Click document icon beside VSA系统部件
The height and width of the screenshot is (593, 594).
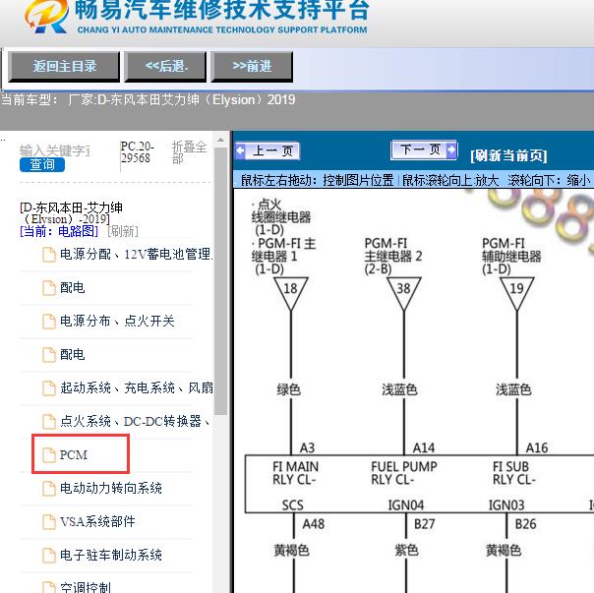pyautogui.click(x=49, y=522)
